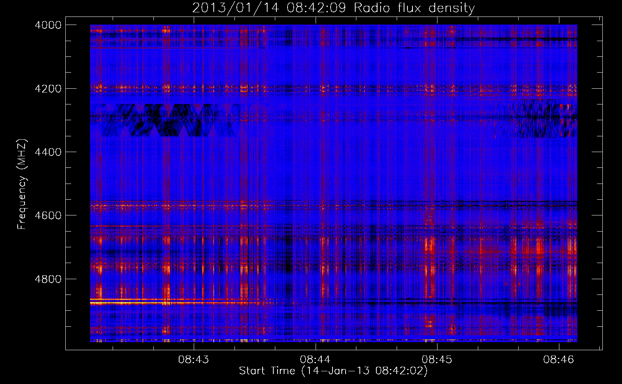Click the 08:44 time tick label
This screenshot has height=384, width=622.
[315, 359]
